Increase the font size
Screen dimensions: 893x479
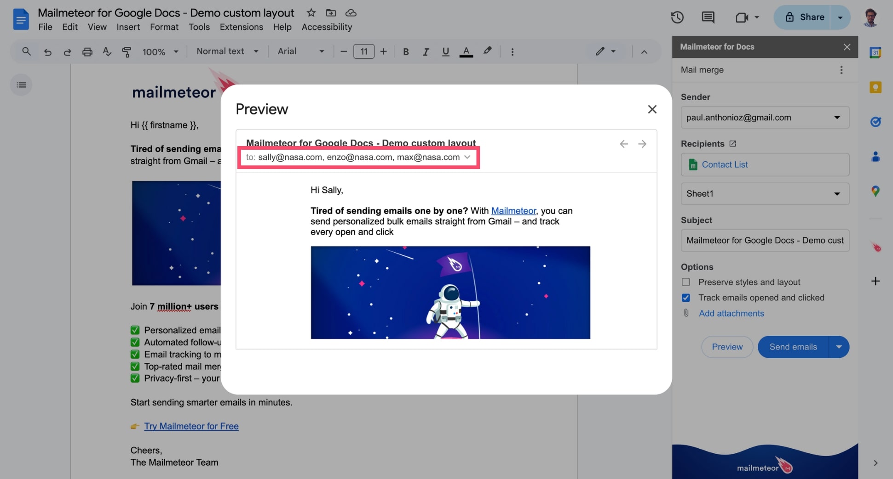tap(384, 51)
